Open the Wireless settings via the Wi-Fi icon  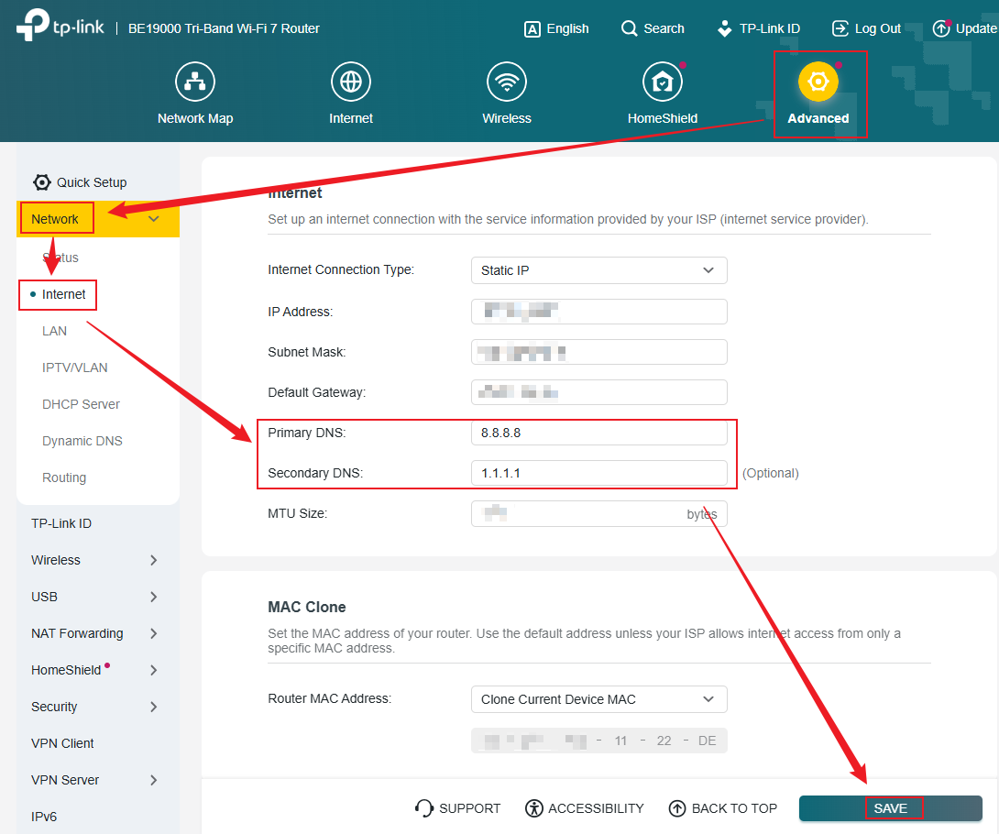point(507,81)
